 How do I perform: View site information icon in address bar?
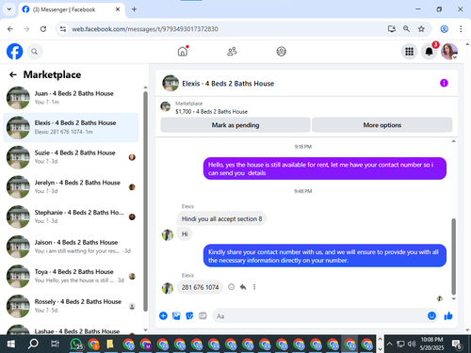[63, 29]
